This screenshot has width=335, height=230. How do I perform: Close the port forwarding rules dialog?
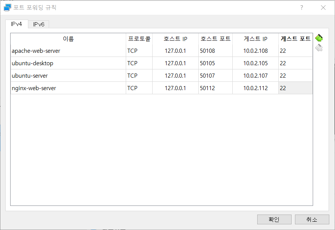(323, 8)
